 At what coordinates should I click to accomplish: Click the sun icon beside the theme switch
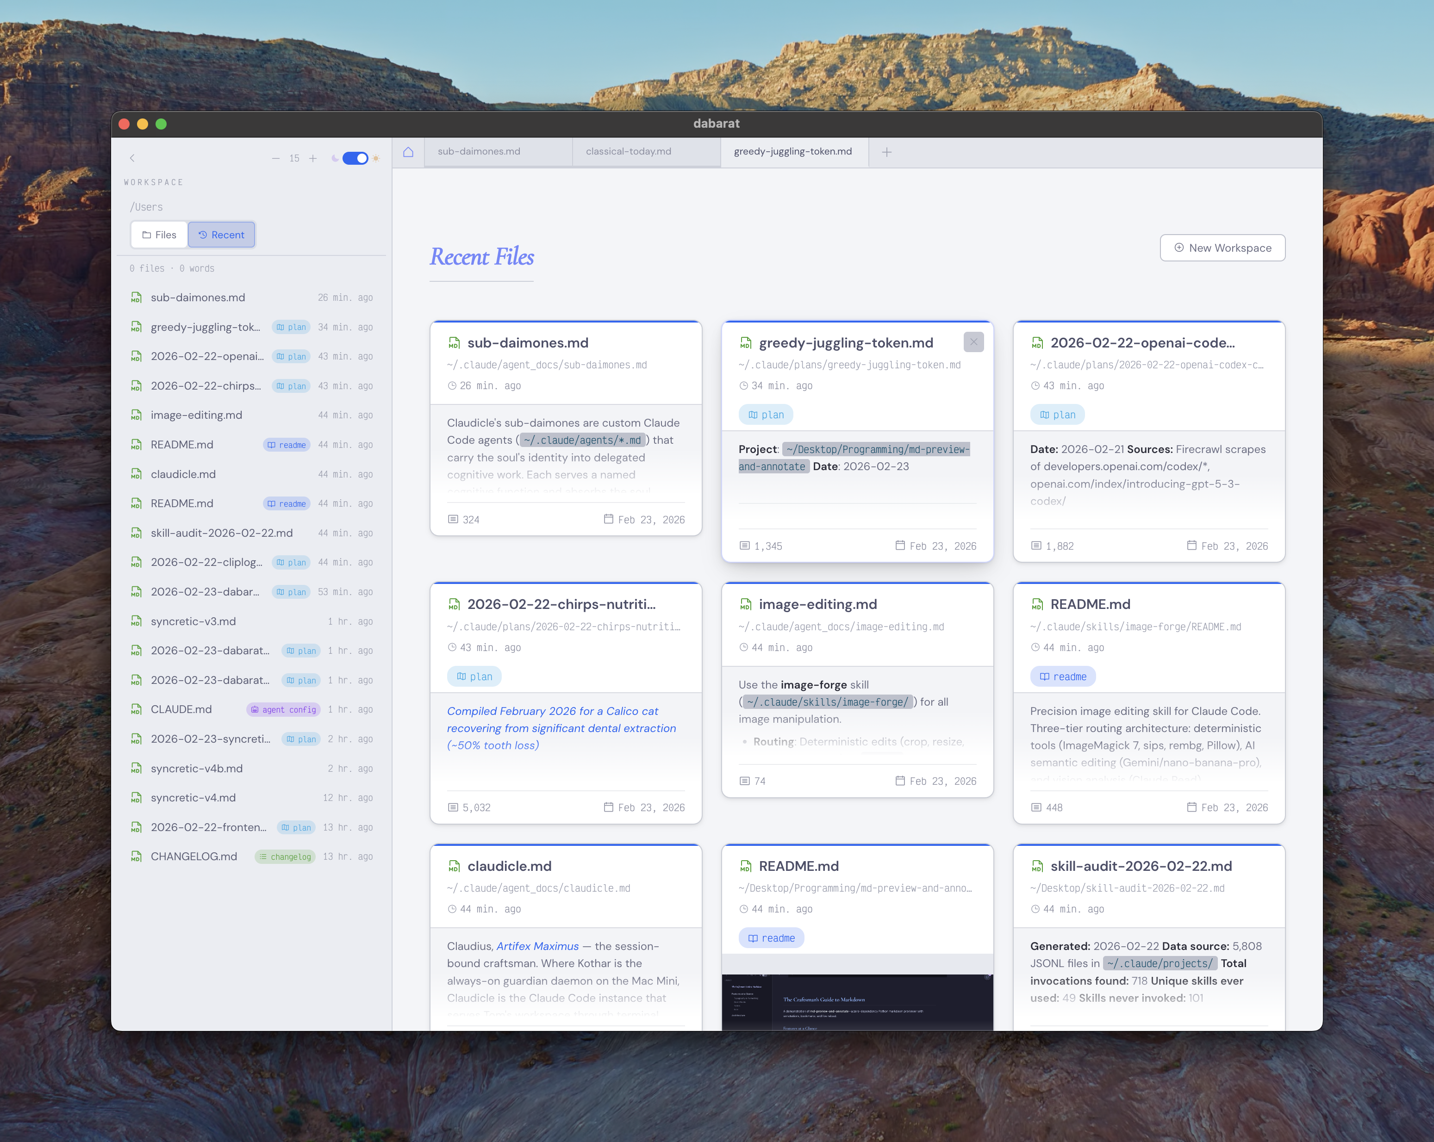pos(376,158)
